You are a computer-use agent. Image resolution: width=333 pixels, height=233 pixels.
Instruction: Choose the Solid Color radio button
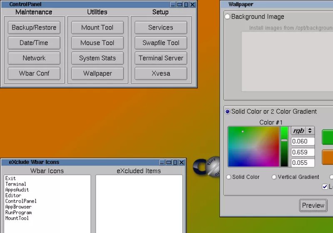[229, 177]
